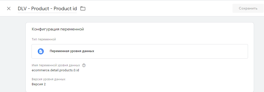Click the Сохранить save button
Screen dimensions: 264x92
coord(248,8)
